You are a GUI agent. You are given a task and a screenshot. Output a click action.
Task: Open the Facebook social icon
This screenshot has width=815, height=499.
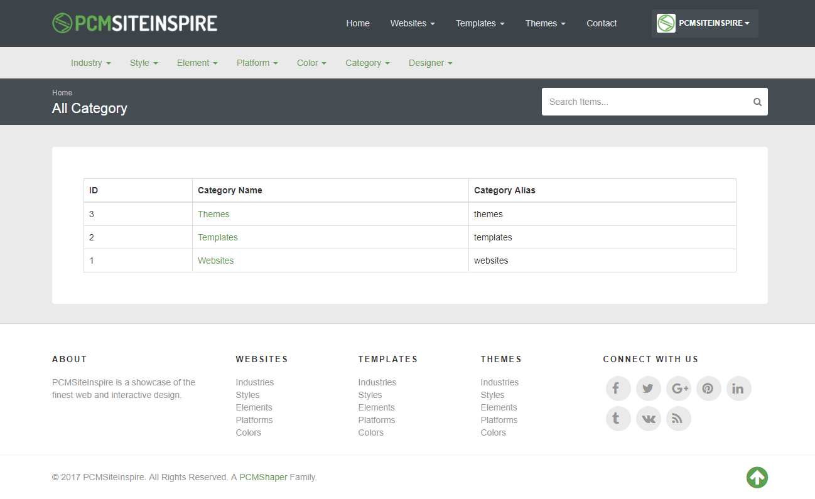click(x=618, y=389)
